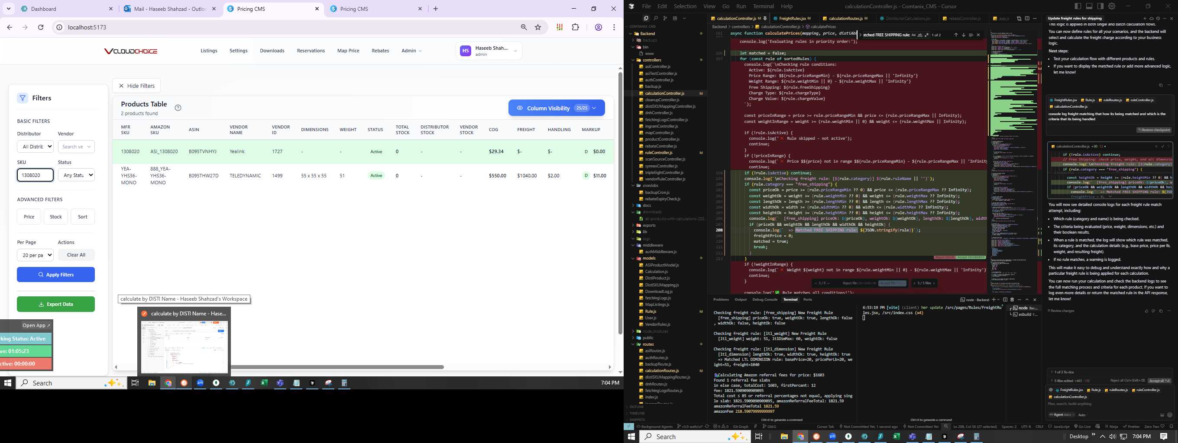
Task: Switch to Debug Console panel tab
Action: pos(764,300)
